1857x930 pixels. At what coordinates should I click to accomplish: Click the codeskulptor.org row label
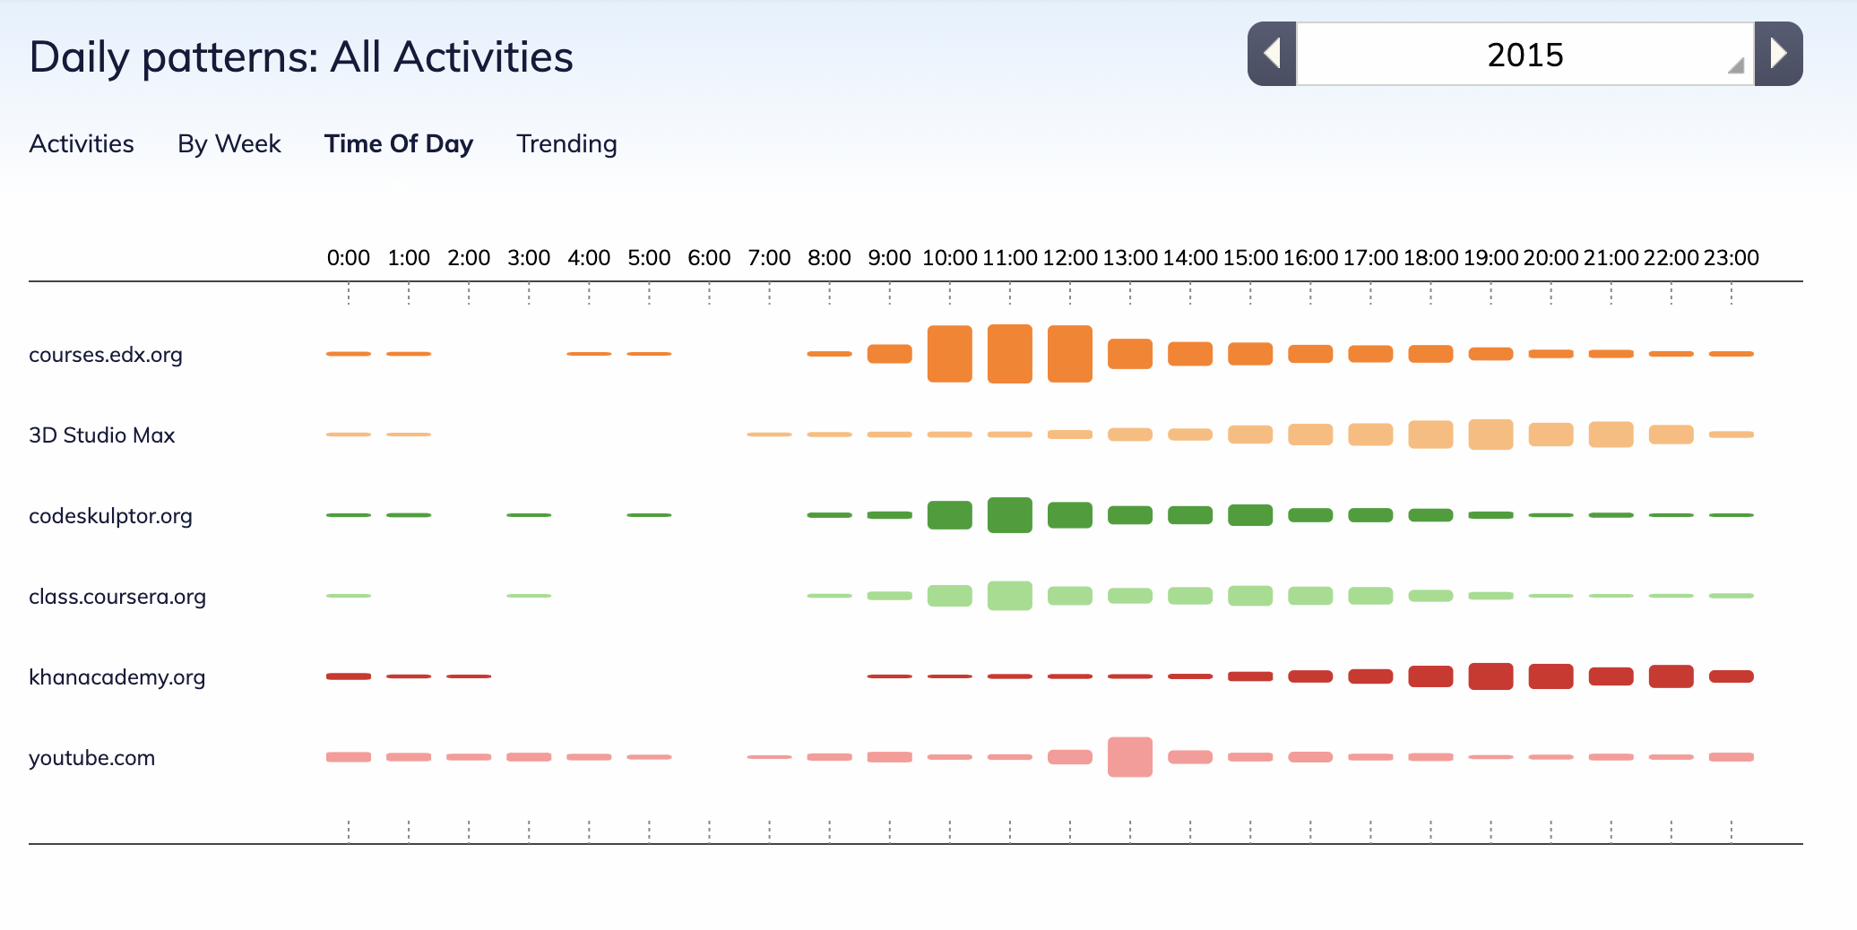click(x=111, y=516)
